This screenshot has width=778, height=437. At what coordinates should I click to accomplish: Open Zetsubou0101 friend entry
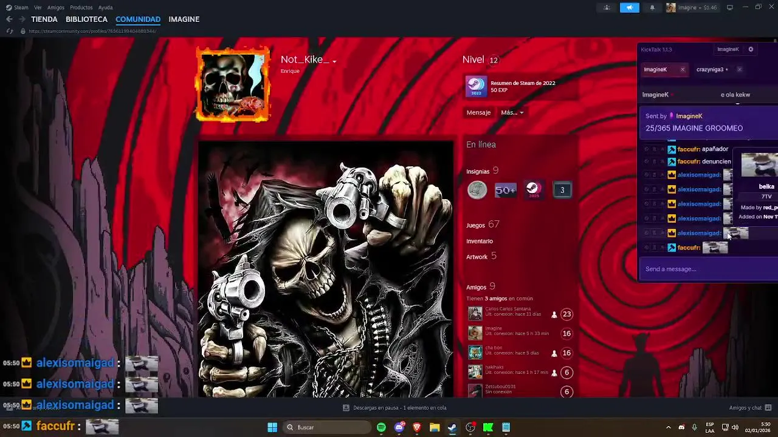tap(520, 390)
